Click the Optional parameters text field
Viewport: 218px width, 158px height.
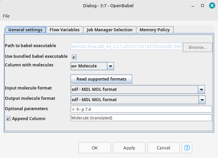click(141, 109)
